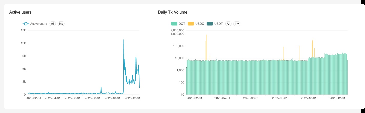Hide the USDC series via its label text
The height and width of the screenshot is (113, 365).
[199, 24]
